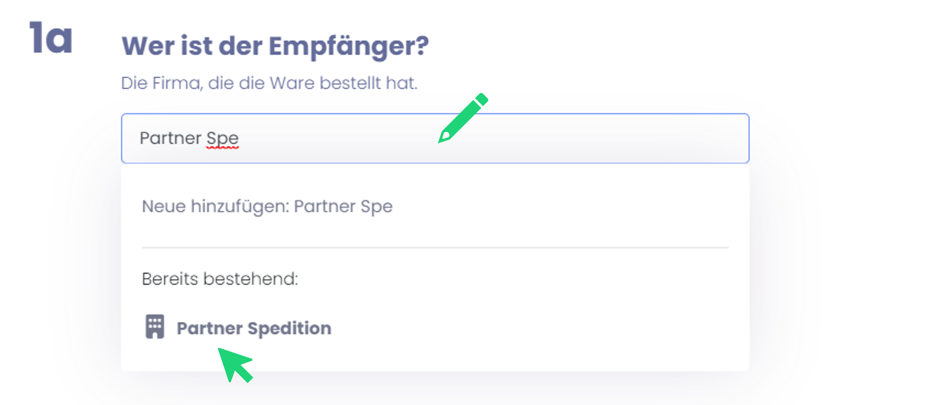Click the "1a" step number
The width and height of the screenshot is (926, 405).
[51, 38]
